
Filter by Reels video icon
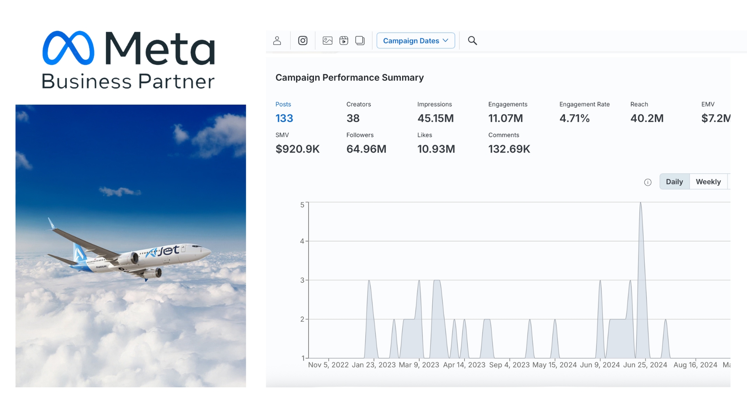[x=344, y=40]
